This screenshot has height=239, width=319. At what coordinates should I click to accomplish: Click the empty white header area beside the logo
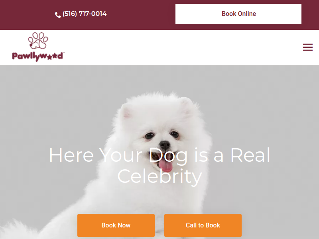183,47
